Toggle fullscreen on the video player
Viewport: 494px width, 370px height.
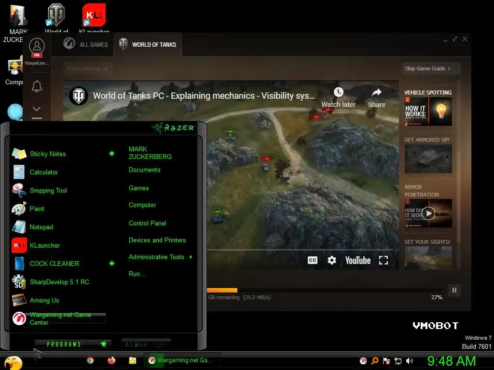[x=384, y=260]
